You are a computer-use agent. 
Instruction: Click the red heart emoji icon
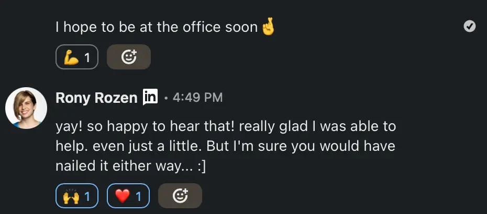click(x=122, y=196)
